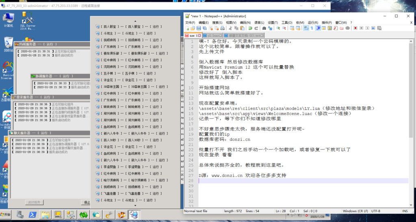Image resolution: width=416 pixels, height=222 pixels.
Task: Open the 编码(N) encoding menu
Action: pos(245,23)
